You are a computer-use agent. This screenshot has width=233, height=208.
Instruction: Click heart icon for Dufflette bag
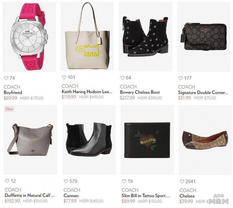click(x=7, y=181)
